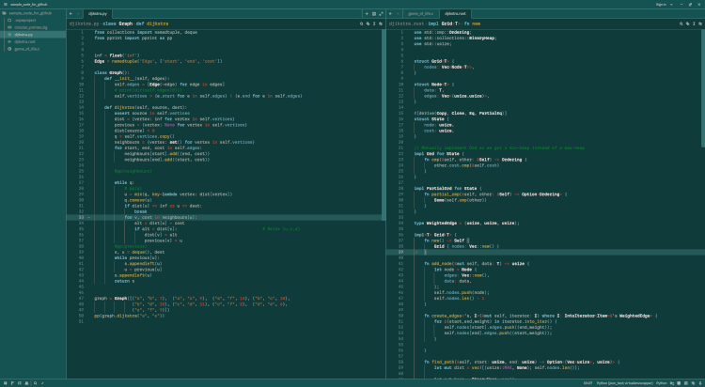Screen dimensions: 705x387
Task: Click the pane layout icon beside the plus
Action: (x=373, y=14)
